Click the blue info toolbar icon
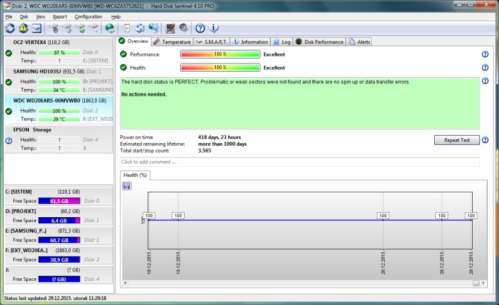Image resolution: width=499 pixels, height=305 pixels. [x=214, y=28]
